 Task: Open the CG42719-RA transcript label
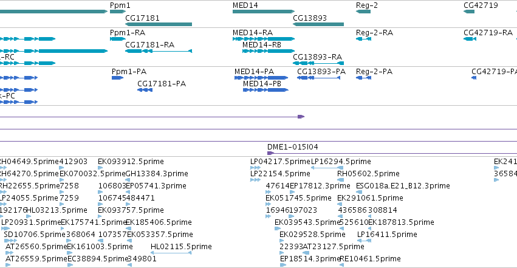(488, 33)
